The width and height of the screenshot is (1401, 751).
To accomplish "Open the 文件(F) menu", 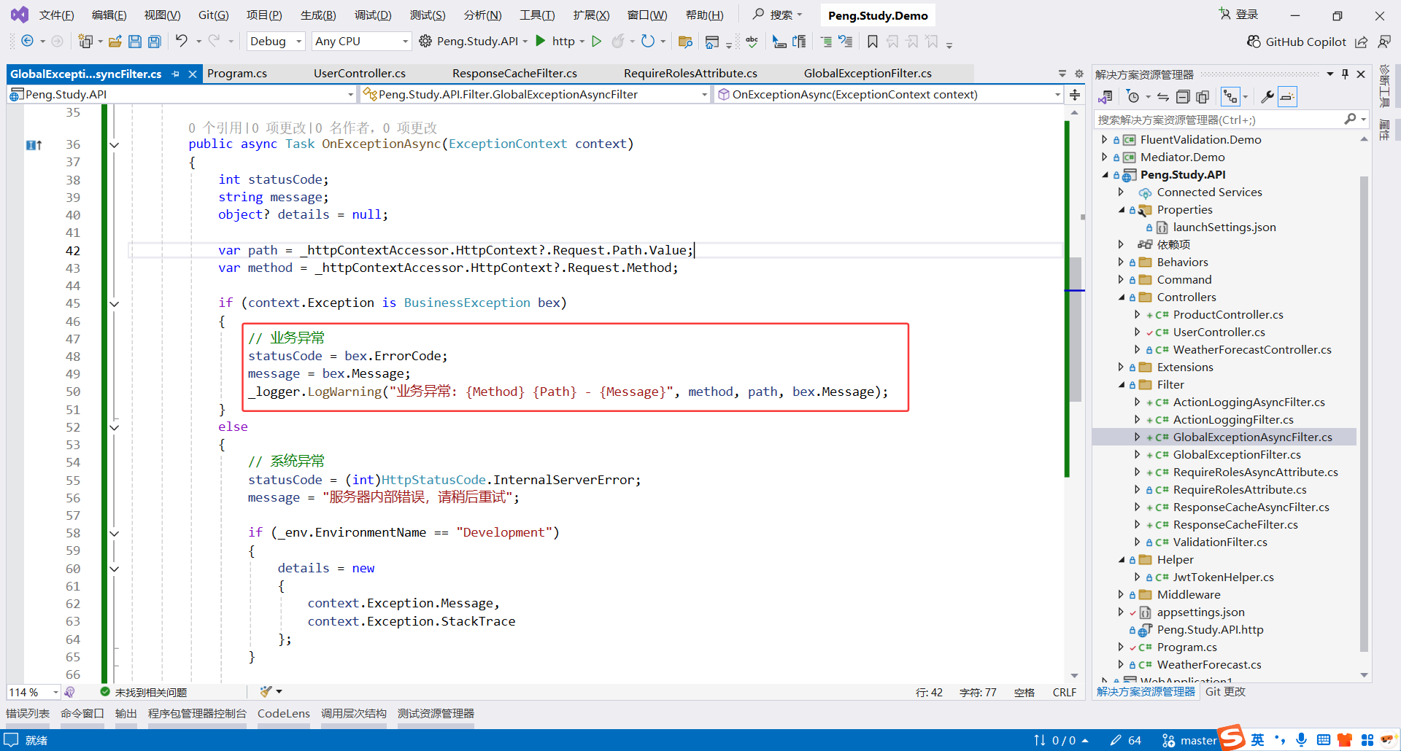I will 56,15.
